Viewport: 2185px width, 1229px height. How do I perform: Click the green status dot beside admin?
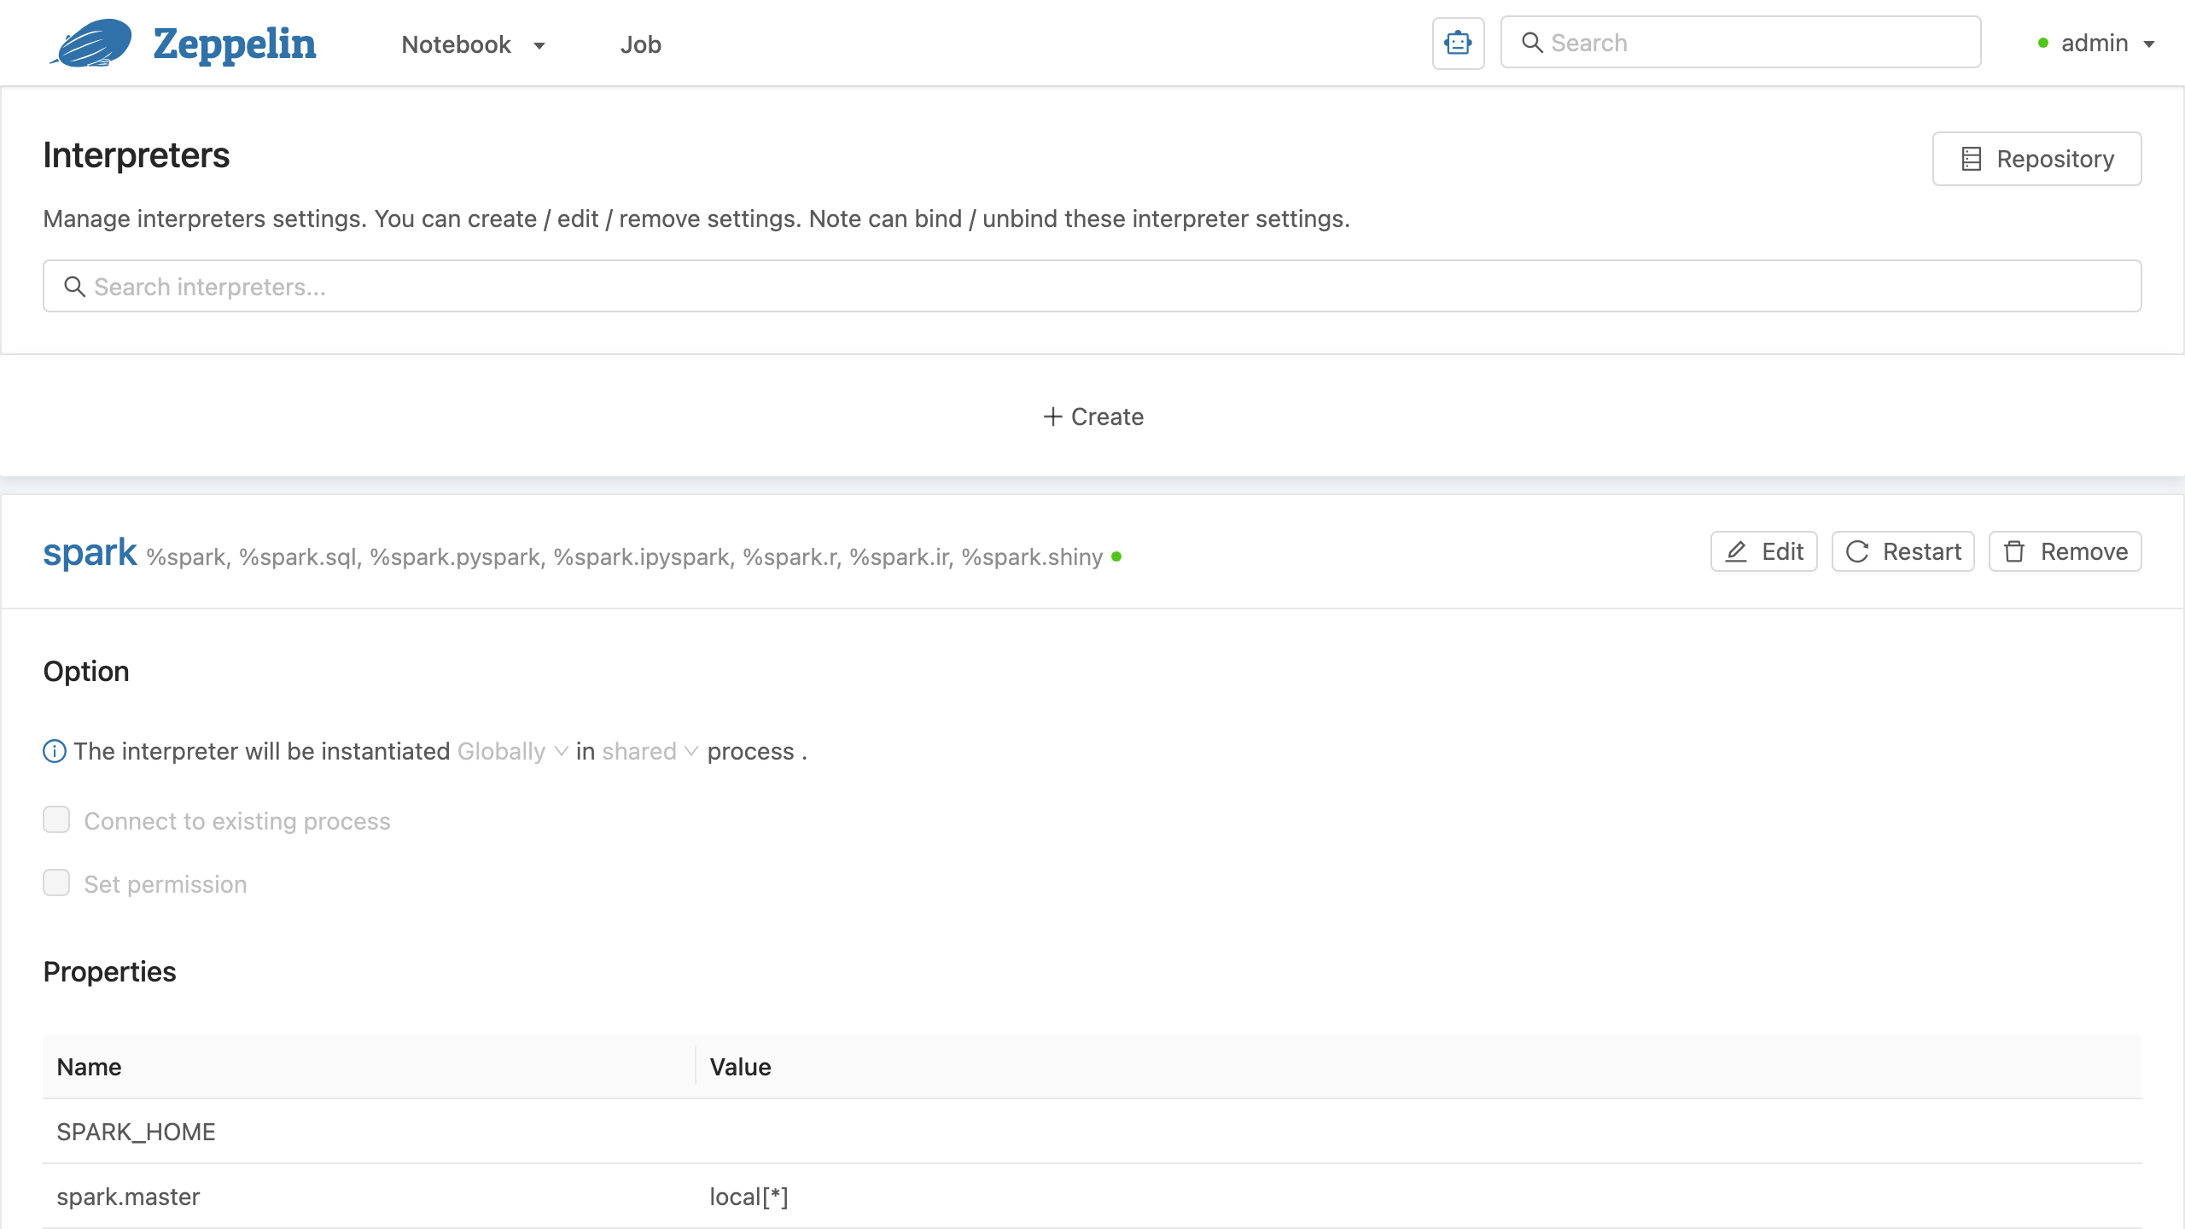coord(2042,43)
